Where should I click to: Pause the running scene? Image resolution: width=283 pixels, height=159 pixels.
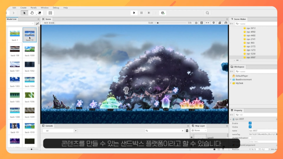(x=141, y=13)
